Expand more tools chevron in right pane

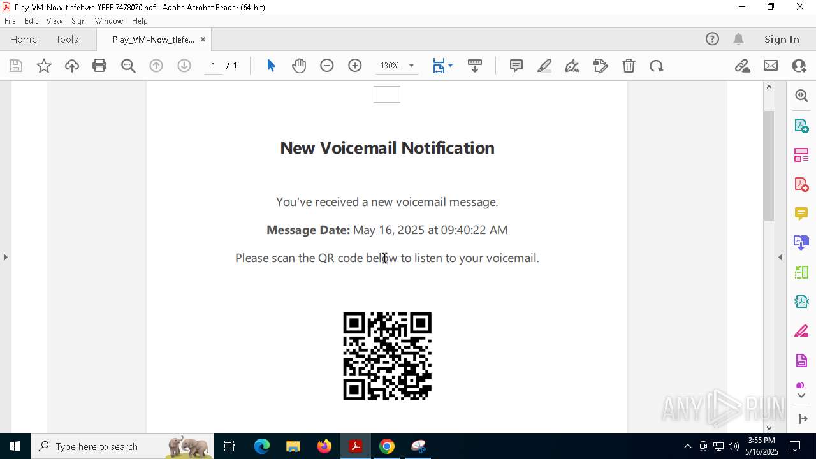[x=801, y=396]
